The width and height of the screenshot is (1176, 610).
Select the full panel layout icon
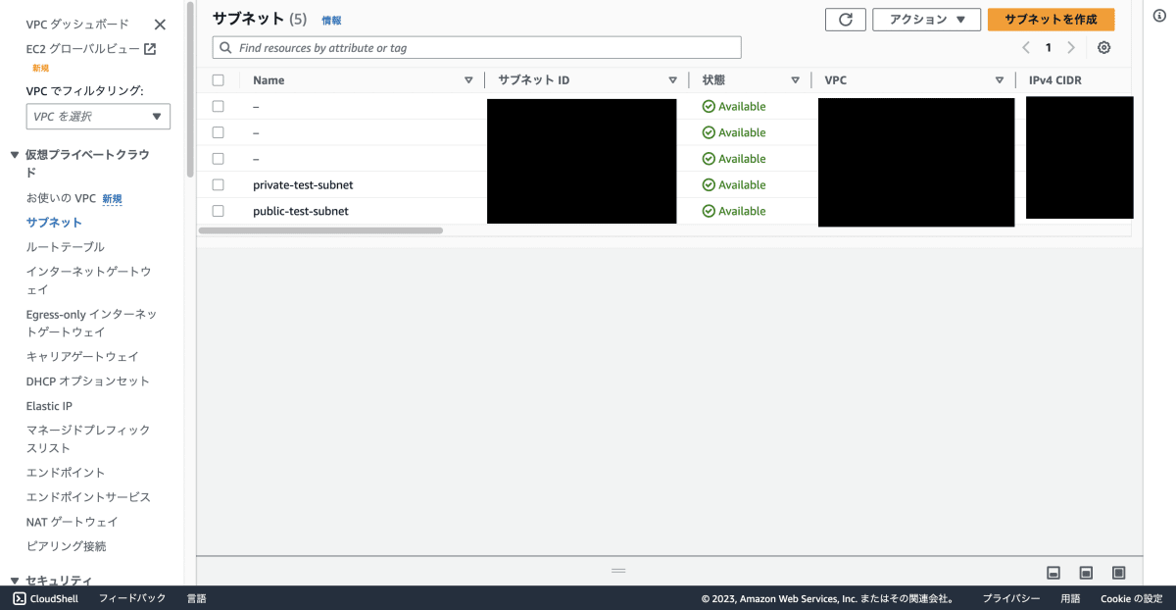pos(1119,573)
